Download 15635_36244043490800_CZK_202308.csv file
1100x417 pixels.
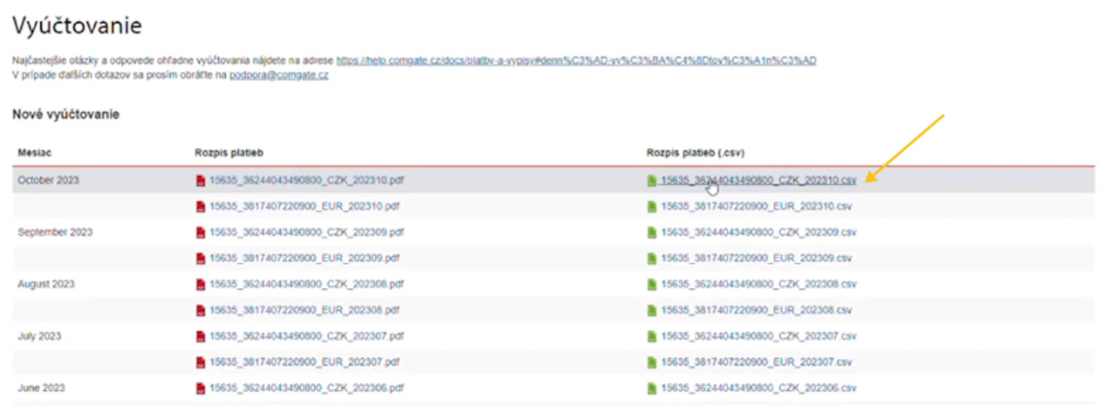pos(759,284)
